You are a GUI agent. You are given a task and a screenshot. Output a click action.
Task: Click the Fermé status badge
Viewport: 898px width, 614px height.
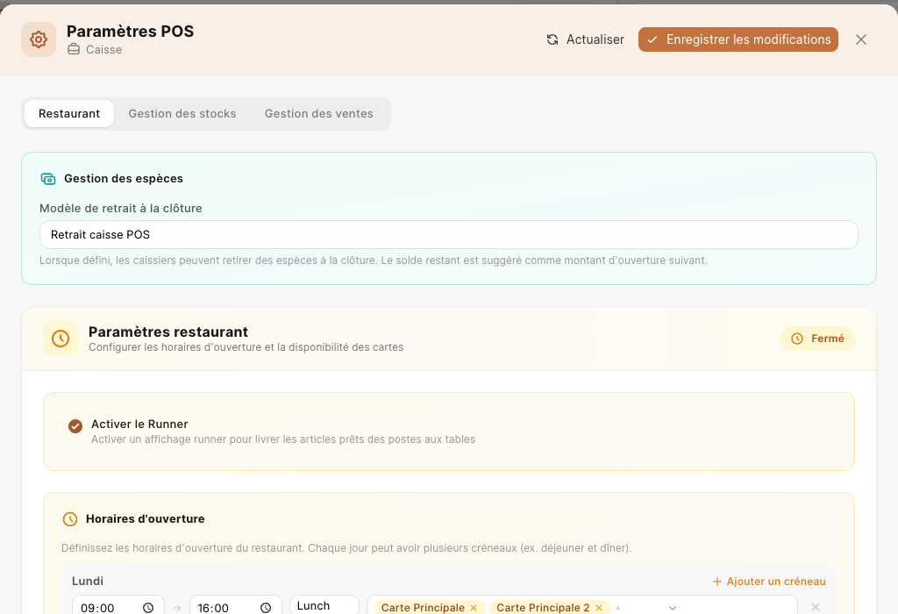click(817, 339)
